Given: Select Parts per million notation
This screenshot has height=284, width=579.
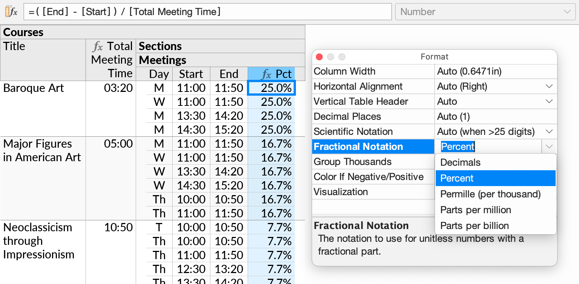Looking at the screenshot, I should point(475,210).
